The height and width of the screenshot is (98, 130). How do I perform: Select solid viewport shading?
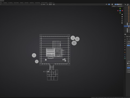118,4
